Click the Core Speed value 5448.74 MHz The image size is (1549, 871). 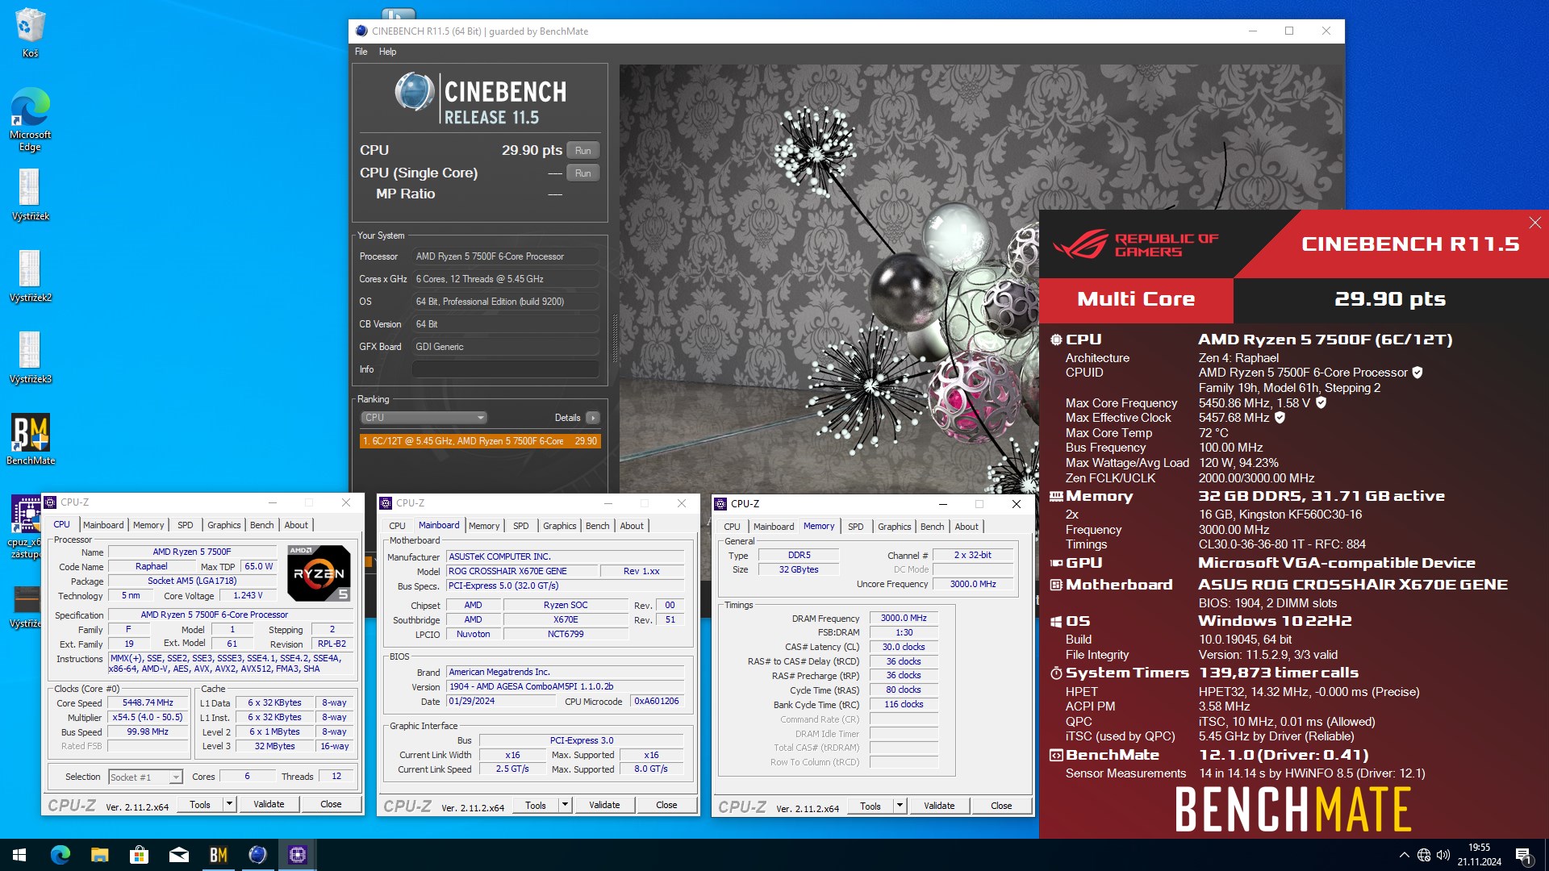tap(148, 703)
